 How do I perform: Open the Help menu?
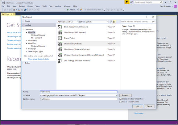pos(75,6)
